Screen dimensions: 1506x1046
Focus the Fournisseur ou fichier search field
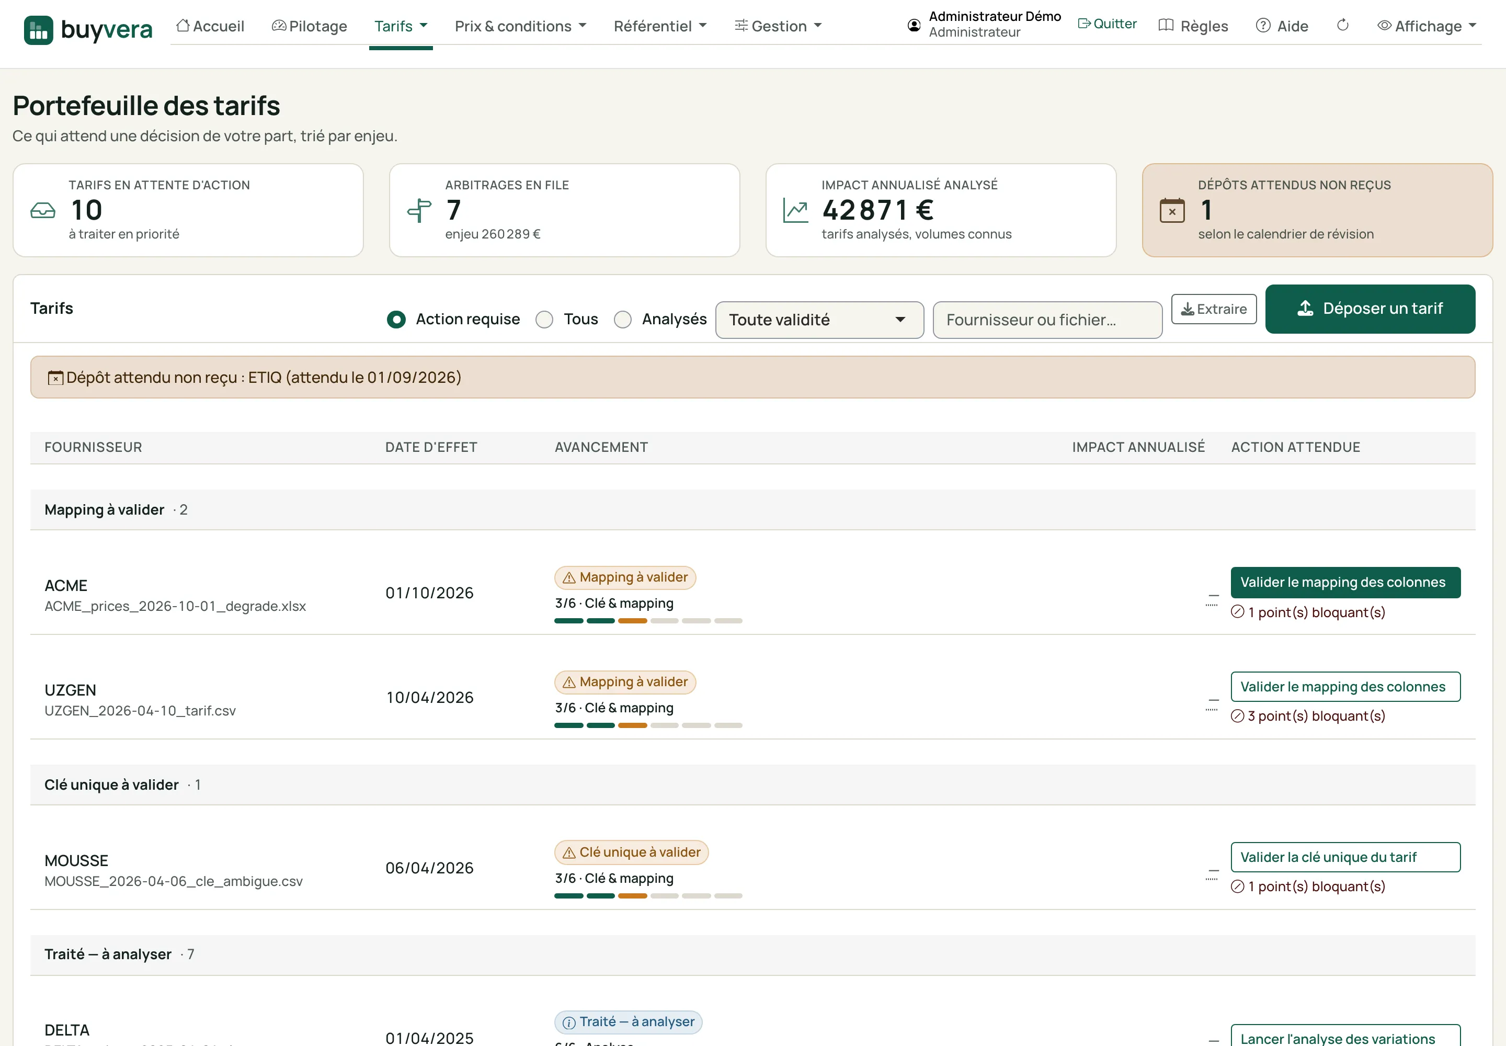[x=1047, y=320]
